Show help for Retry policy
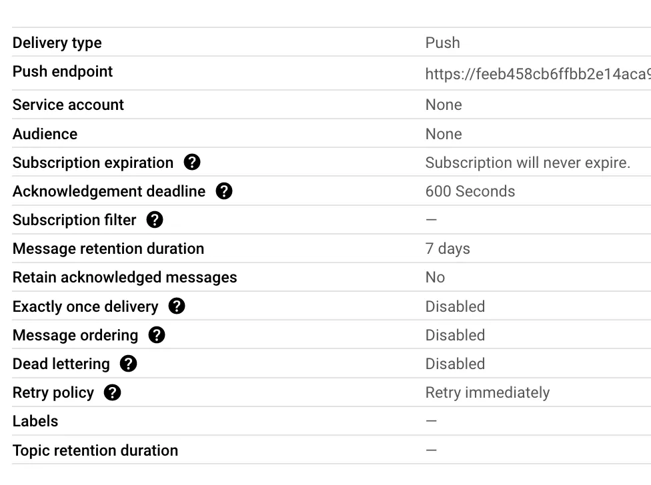Image resolution: width=651 pixels, height=485 pixels. (x=113, y=392)
